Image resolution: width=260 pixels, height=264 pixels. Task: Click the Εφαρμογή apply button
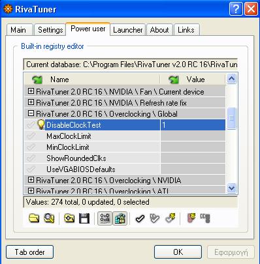pos(231,252)
